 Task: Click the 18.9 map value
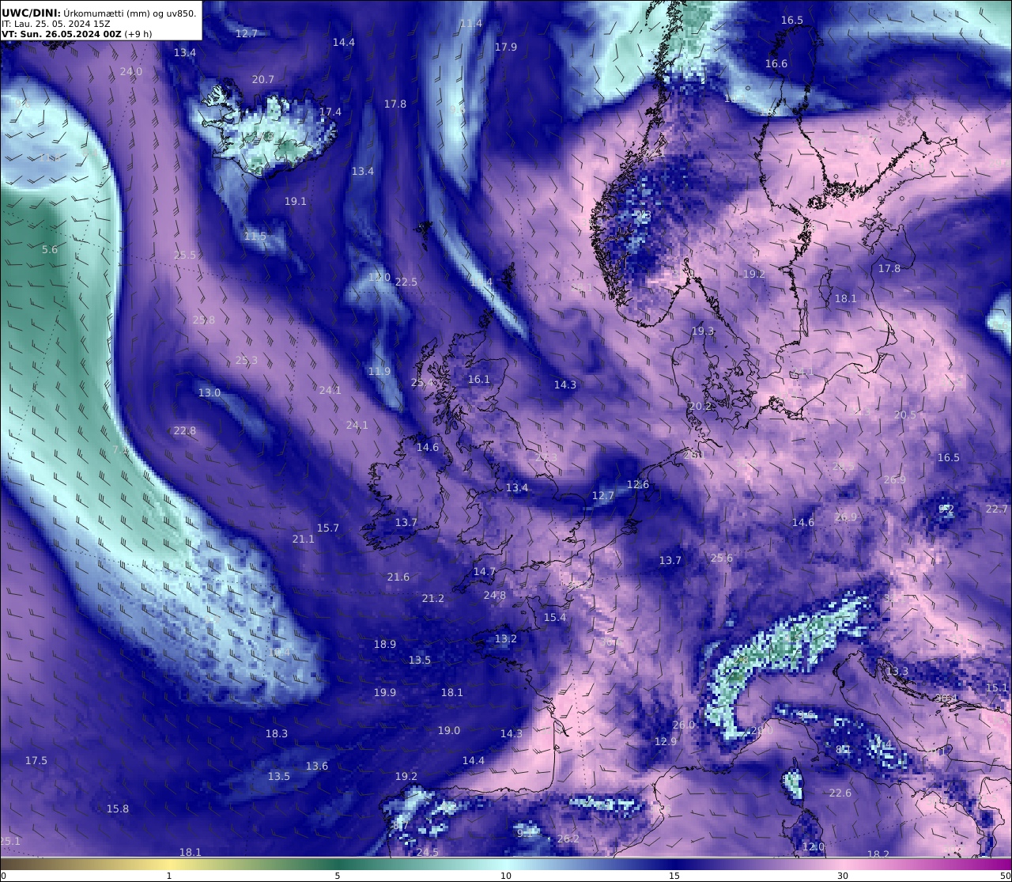click(385, 644)
